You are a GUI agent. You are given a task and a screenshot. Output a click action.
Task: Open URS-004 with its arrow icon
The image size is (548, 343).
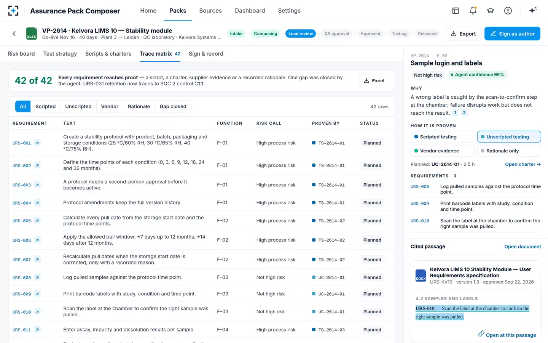[37, 203]
